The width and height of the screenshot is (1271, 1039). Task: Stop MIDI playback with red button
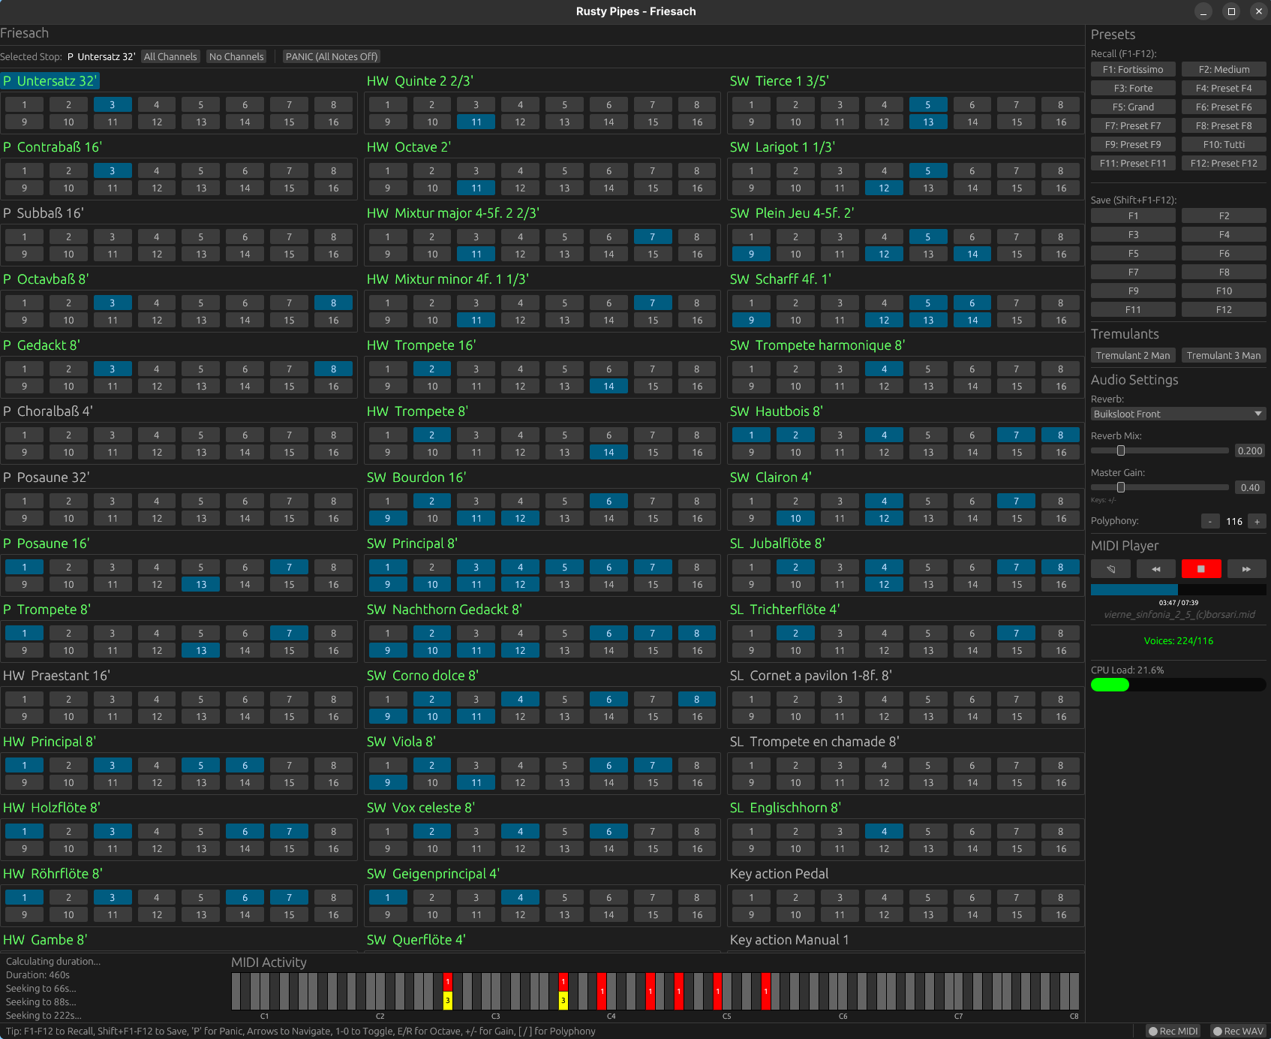pos(1200,569)
